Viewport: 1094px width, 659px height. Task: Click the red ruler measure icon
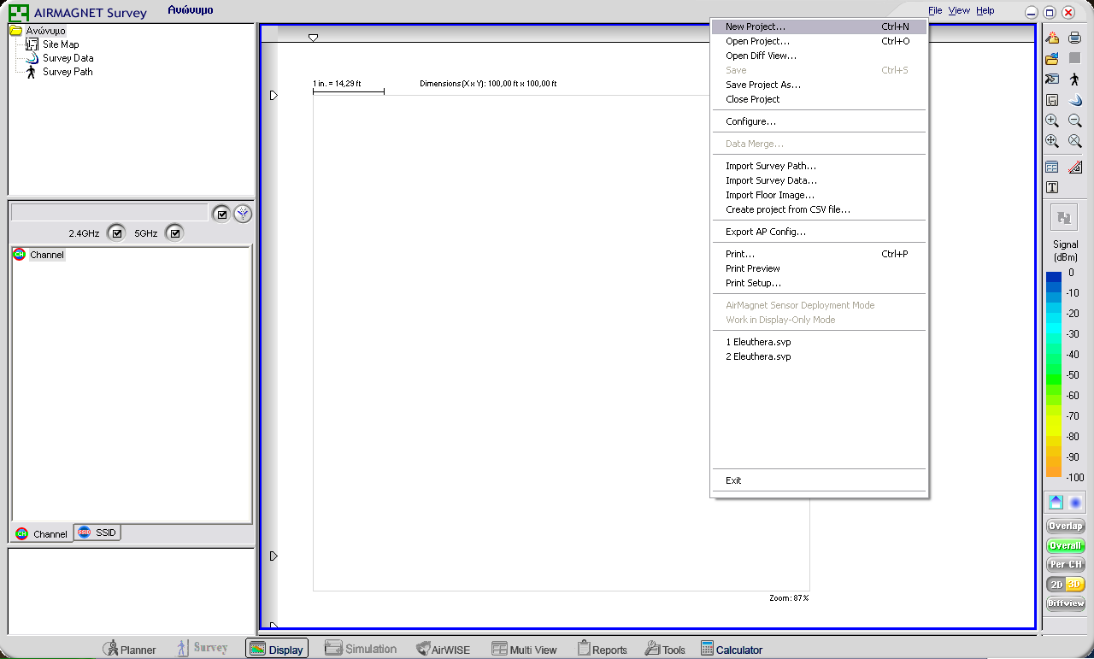[1075, 167]
